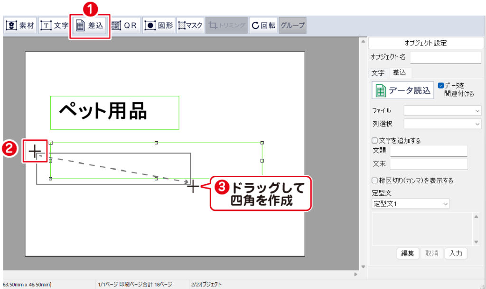Open the 定型文1 dropdown list

(411, 204)
